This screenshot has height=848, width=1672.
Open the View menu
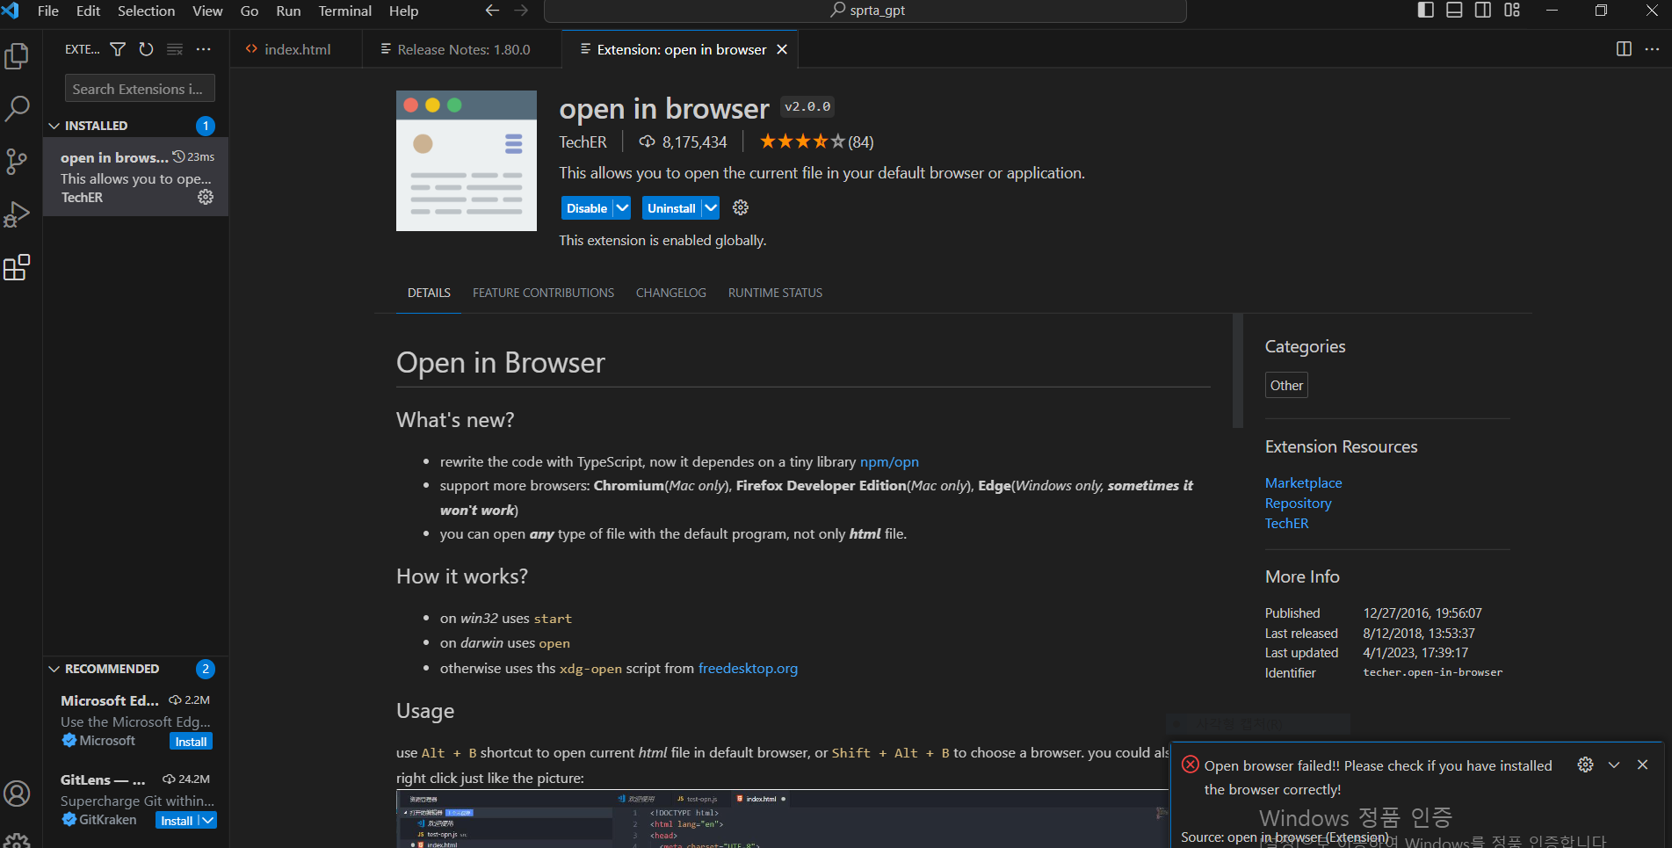coord(207,11)
